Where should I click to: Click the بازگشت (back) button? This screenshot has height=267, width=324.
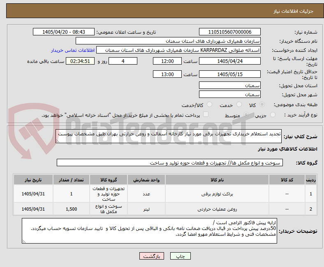click(152, 256)
